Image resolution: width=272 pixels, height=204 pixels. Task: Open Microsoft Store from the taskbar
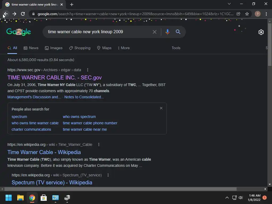tap(44, 198)
